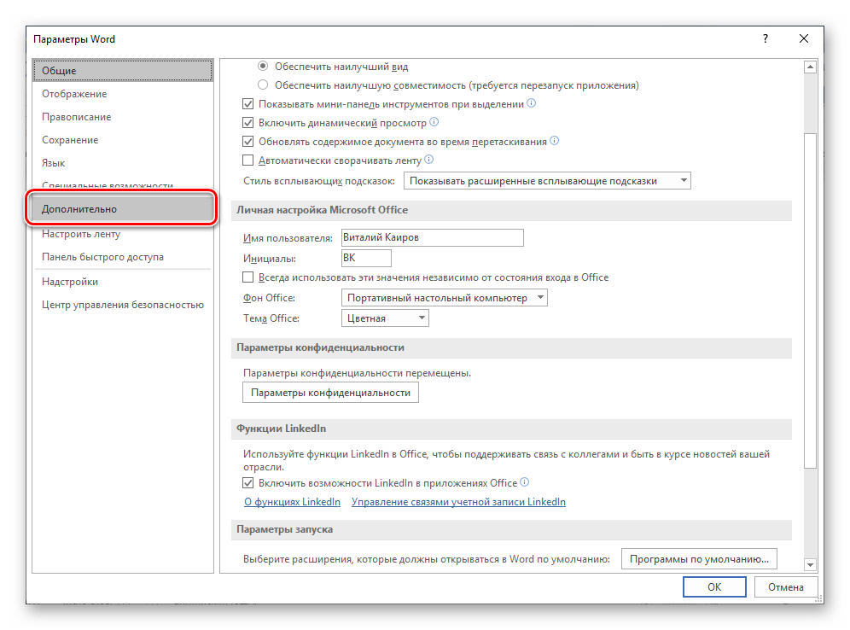Click the scroll-up arrow of options scrollbar

811,67
